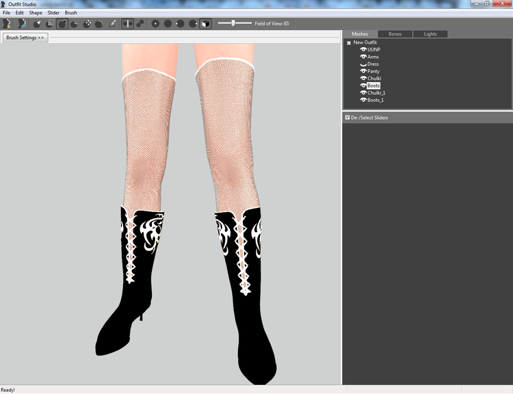Select the Mask brush tool
Screen dimensions: 513x394
(50, 23)
